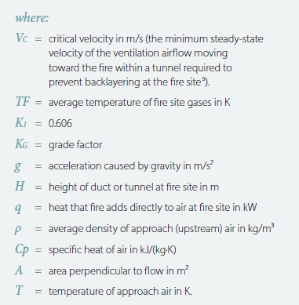299x305 pixels.
Task: Click the KG grade factor symbol
Action: click(x=21, y=143)
